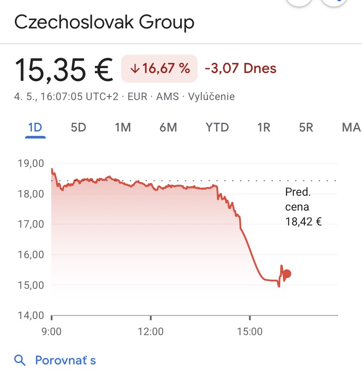Click the 16,67 % change badge
Image resolution: width=362 pixels, height=374 pixels.
coord(160,69)
